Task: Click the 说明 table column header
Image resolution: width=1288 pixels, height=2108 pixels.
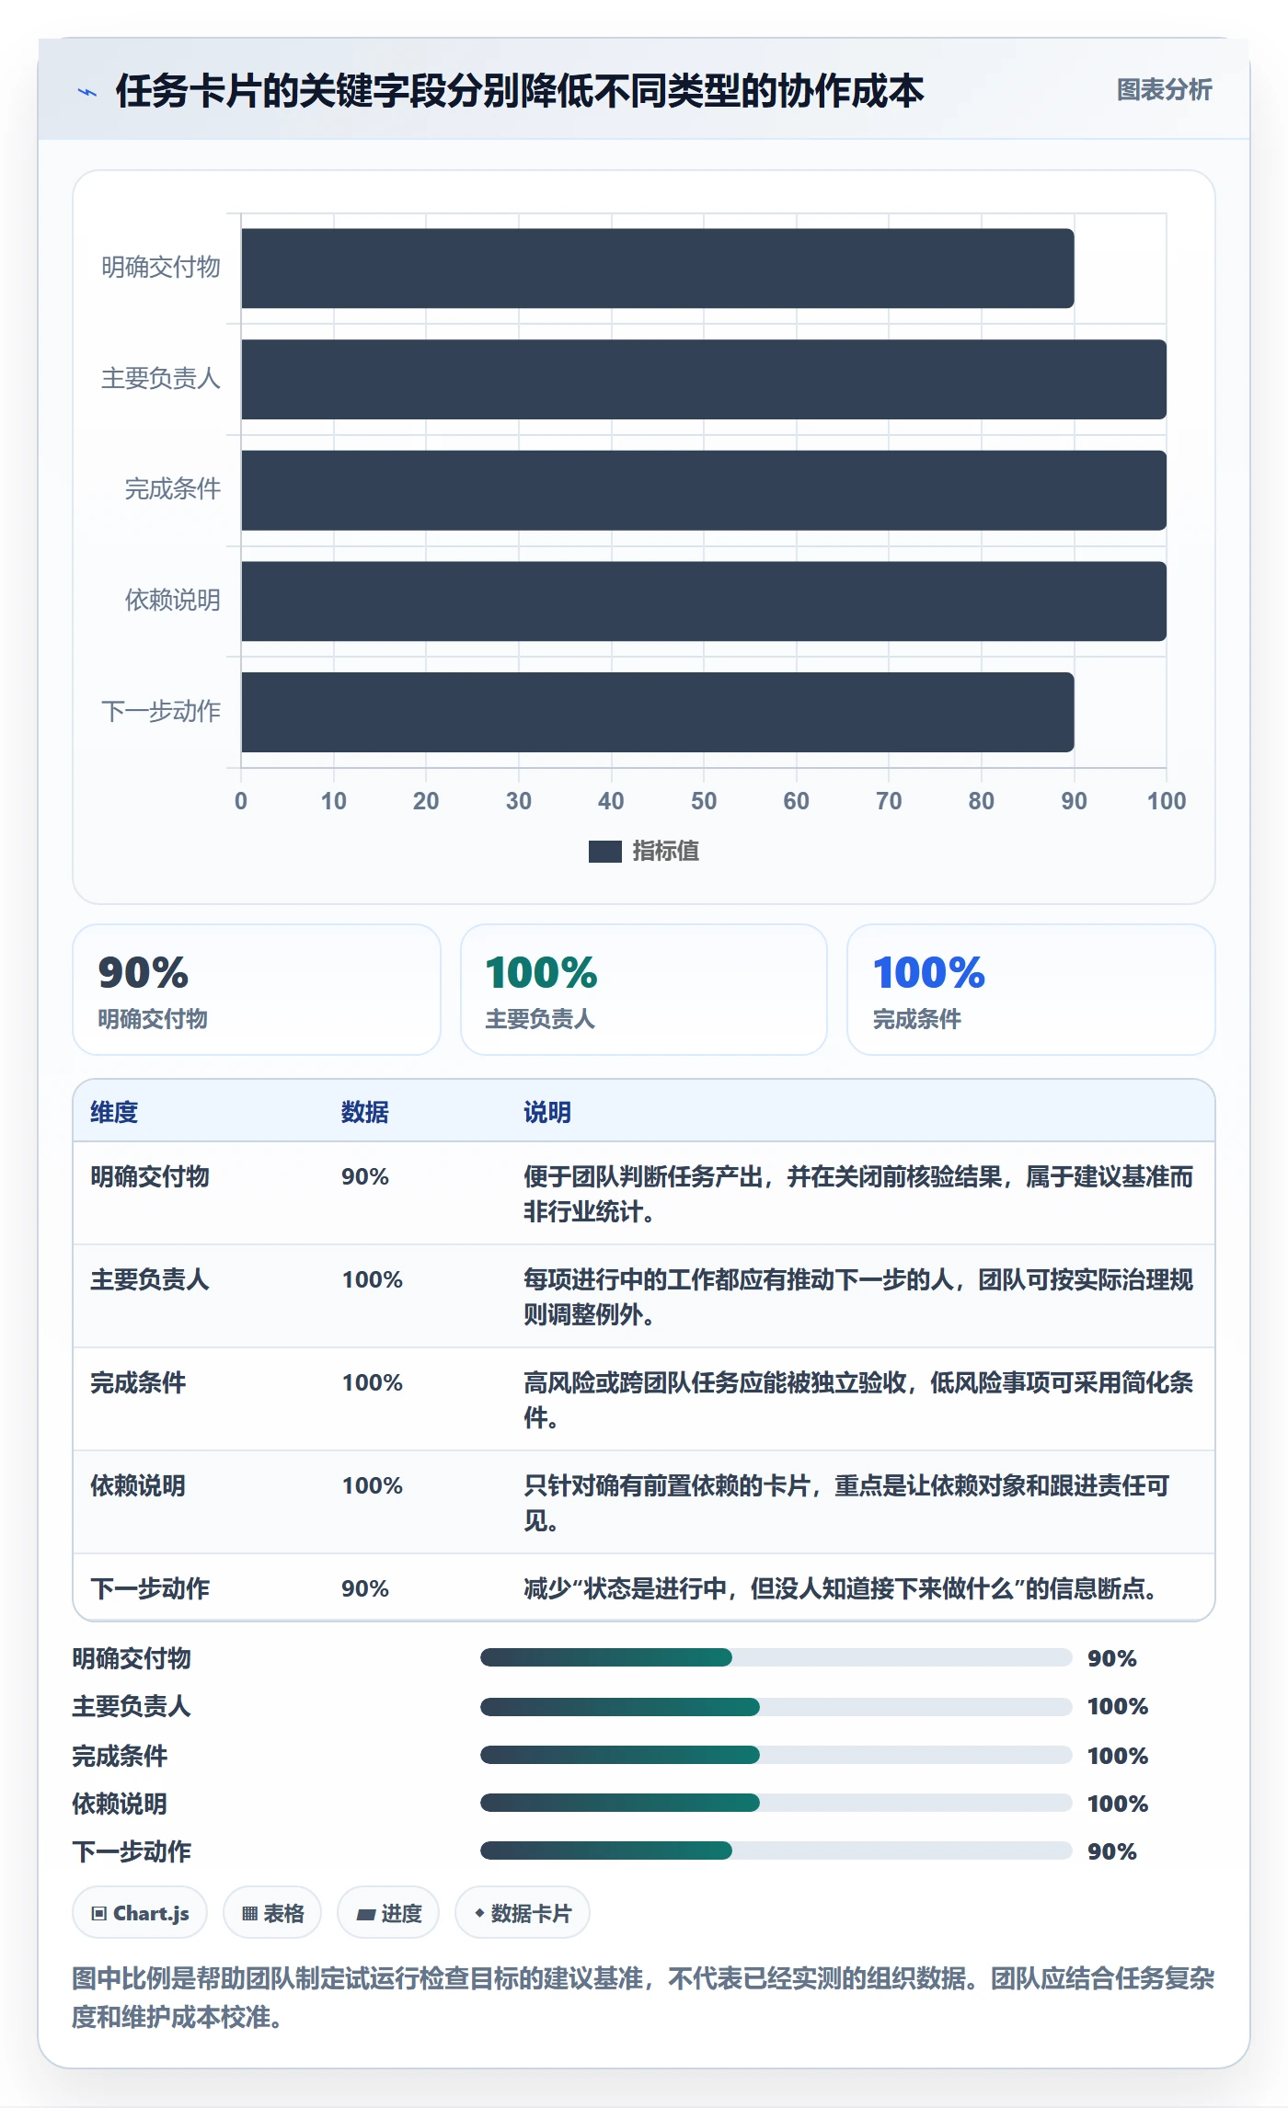Action: click(x=547, y=1112)
